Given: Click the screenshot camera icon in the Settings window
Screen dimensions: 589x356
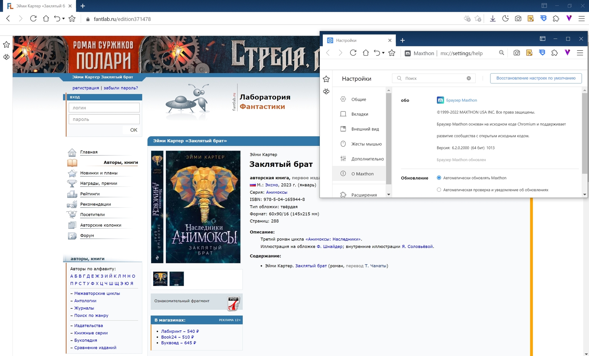Looking at the screenshot, I should point(517,53).
